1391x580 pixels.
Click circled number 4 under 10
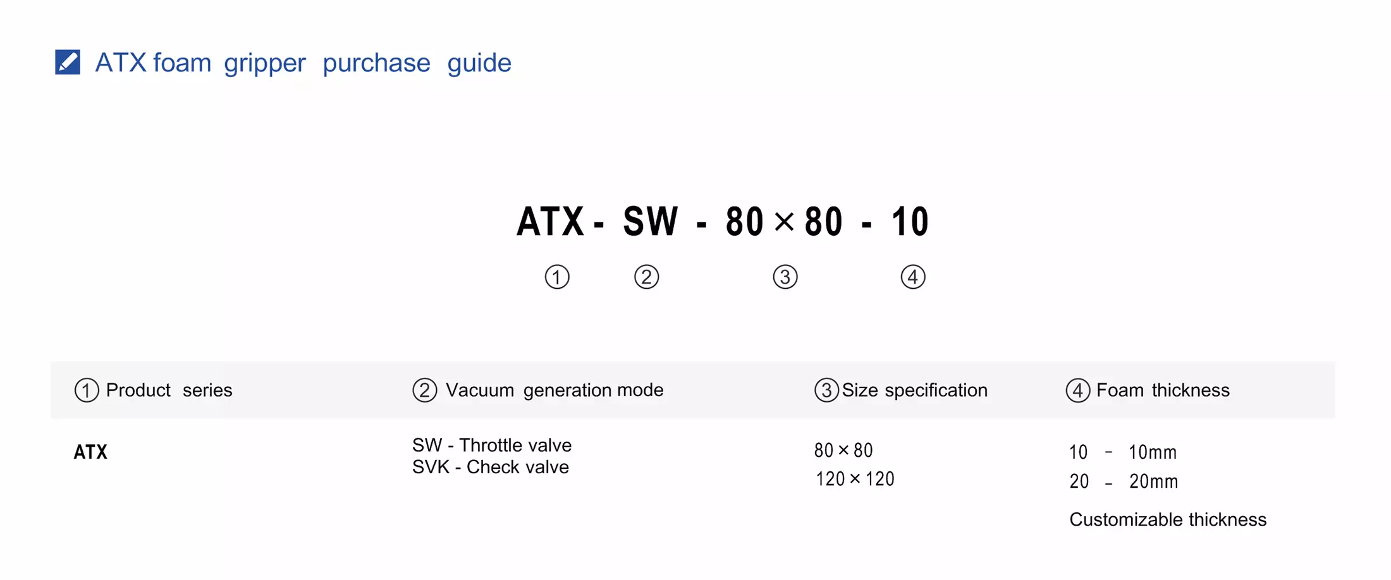[x=913, y=277]
